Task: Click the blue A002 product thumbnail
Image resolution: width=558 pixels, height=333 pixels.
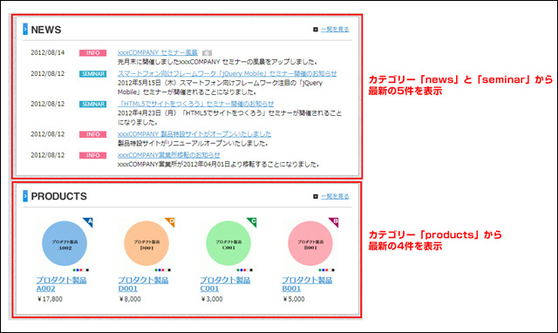Action: [65, 244]
